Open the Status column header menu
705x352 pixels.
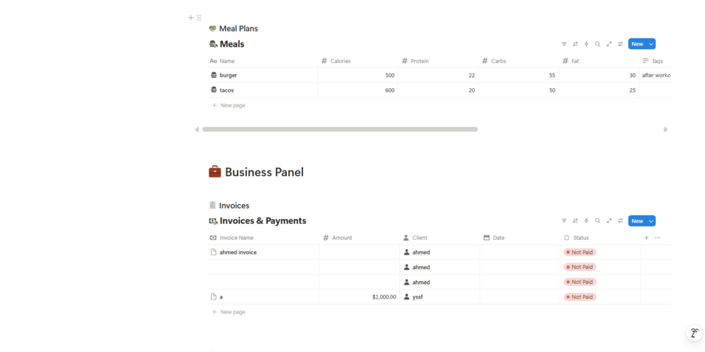580,238
